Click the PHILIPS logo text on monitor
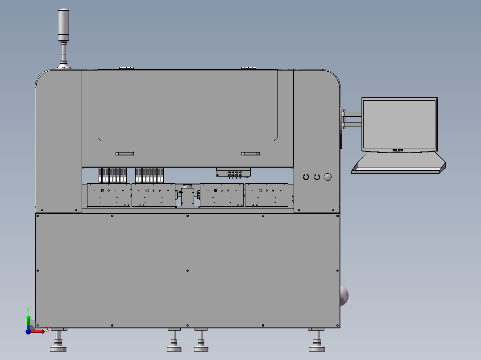The image size is (481, 360). click(x=398, y=150)
